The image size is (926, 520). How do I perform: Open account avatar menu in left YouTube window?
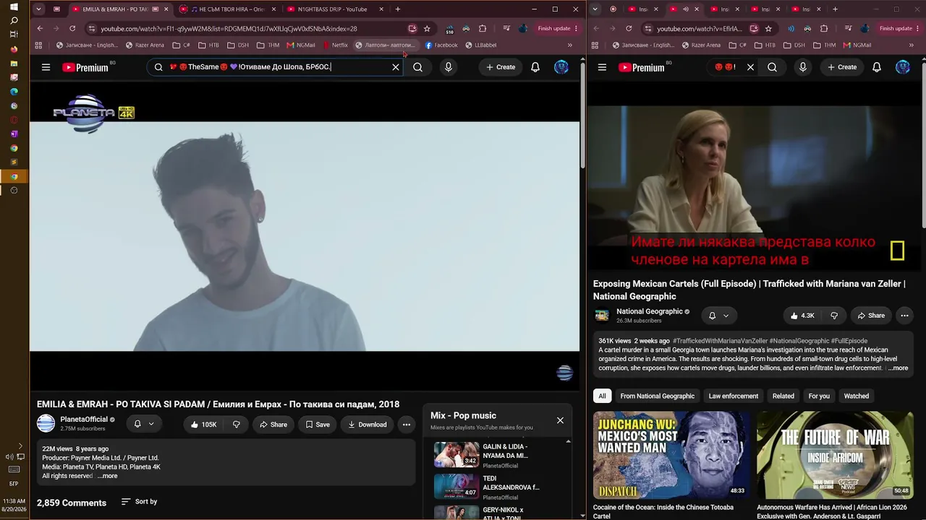561,67
